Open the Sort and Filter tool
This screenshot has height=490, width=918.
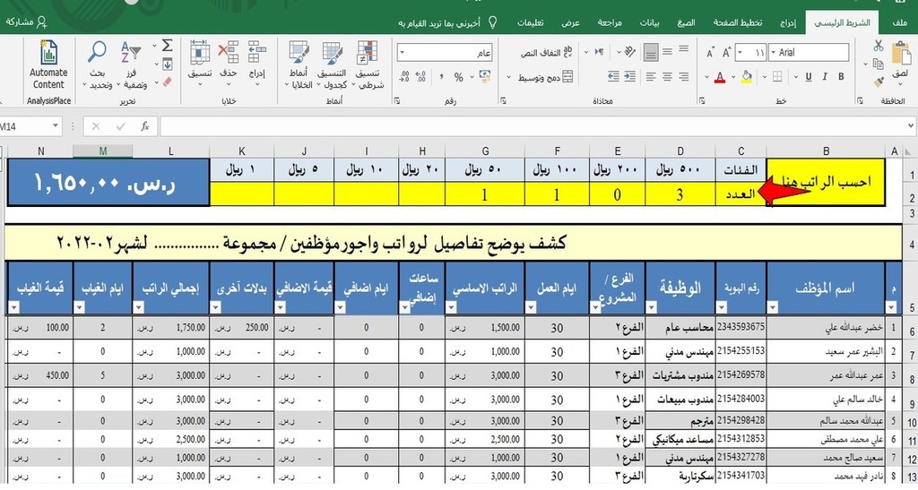pyautogui.click(x=131, y=52)
